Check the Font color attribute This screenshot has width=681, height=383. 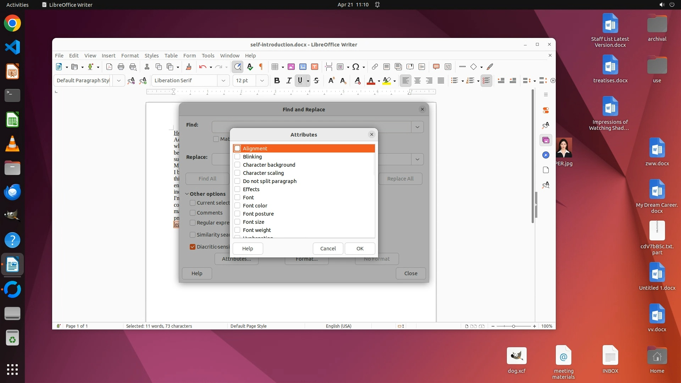[x=238, y=205]
